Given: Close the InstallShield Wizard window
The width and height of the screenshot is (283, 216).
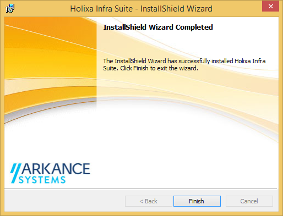Looking at the screenshot, I should point(270,7).
